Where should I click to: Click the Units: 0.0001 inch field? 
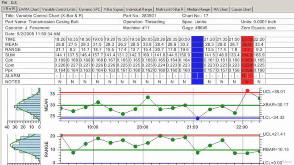point(259,22)
